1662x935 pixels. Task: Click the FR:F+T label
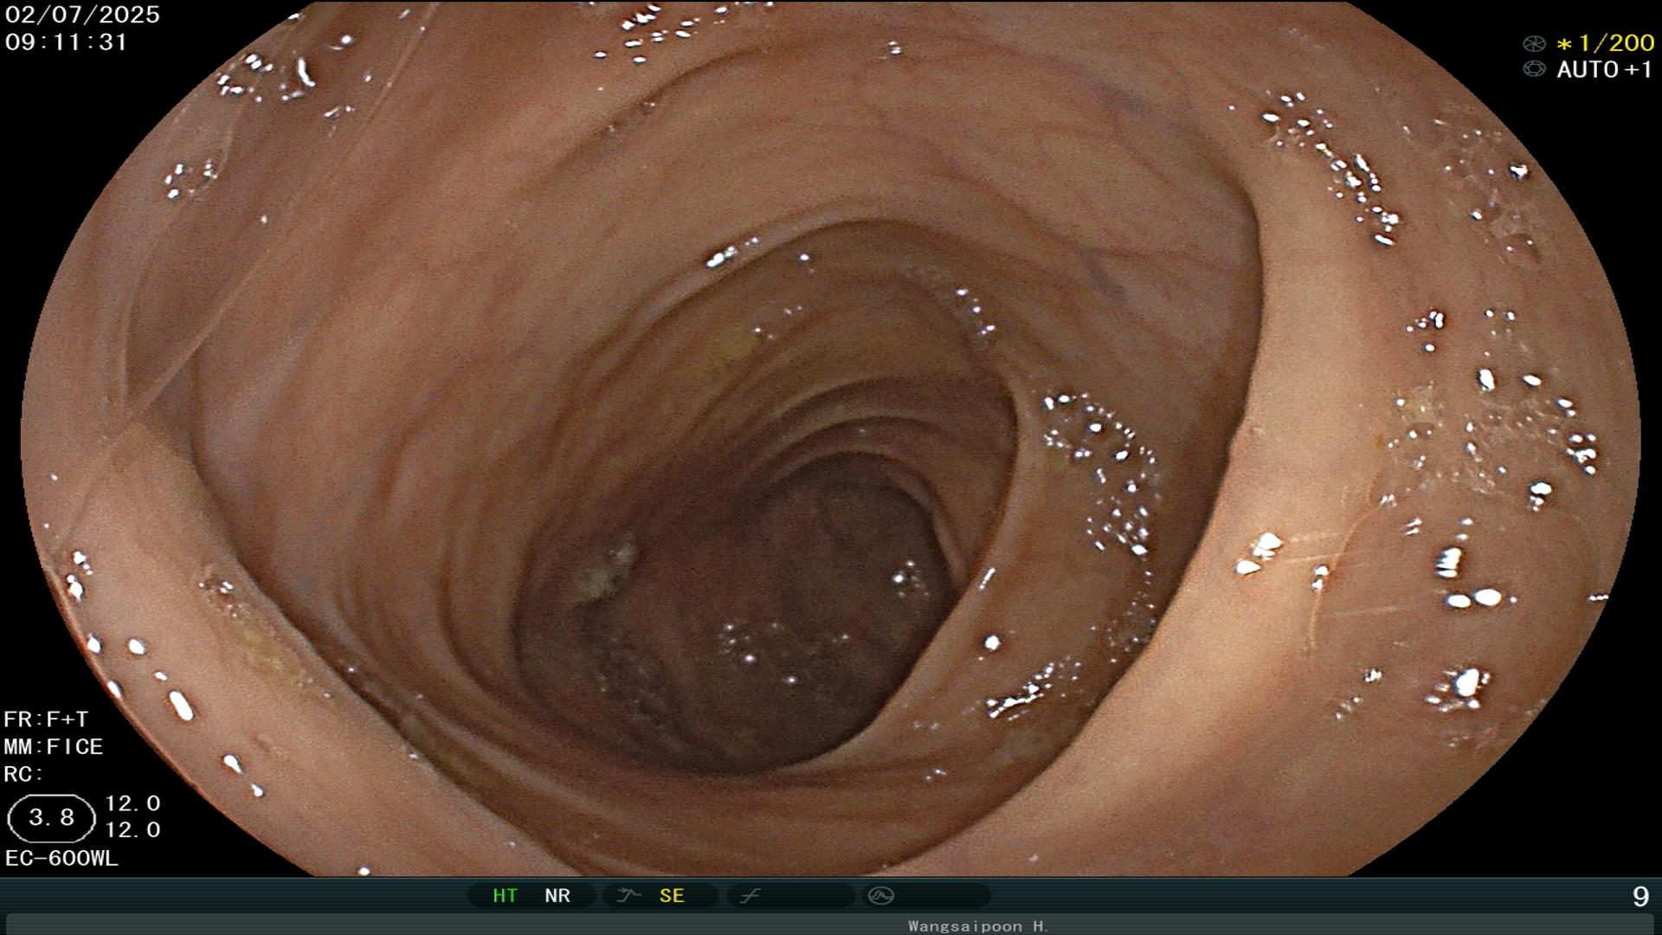pos(46,719)
